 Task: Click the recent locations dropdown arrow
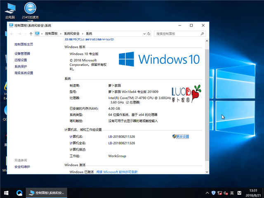pyautogui.click(x=26, y=34)
